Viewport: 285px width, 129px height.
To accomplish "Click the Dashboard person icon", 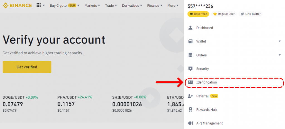I will [190, 28].
